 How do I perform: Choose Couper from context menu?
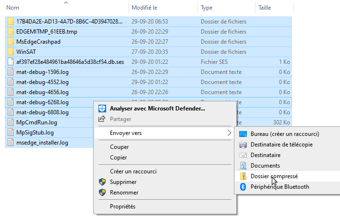point(165,147)
